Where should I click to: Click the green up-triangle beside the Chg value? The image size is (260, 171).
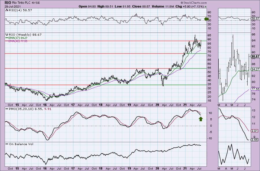point(206,7)
